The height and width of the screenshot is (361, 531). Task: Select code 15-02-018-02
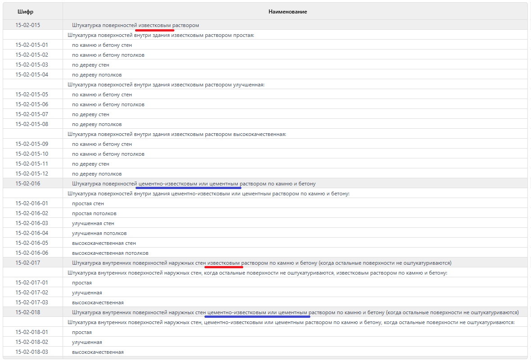pos(32,342)
